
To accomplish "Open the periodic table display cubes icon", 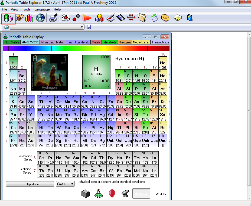I will 8,18.
